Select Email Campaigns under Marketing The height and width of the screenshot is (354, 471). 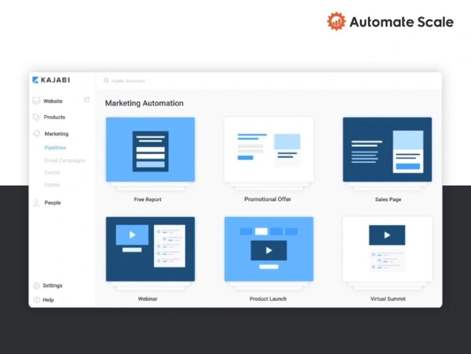point(65,160)
